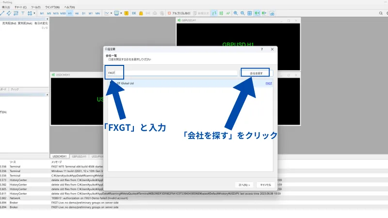Click the chart templates icon
Viewport: 388px width, 218px height.
click(116, 14)
